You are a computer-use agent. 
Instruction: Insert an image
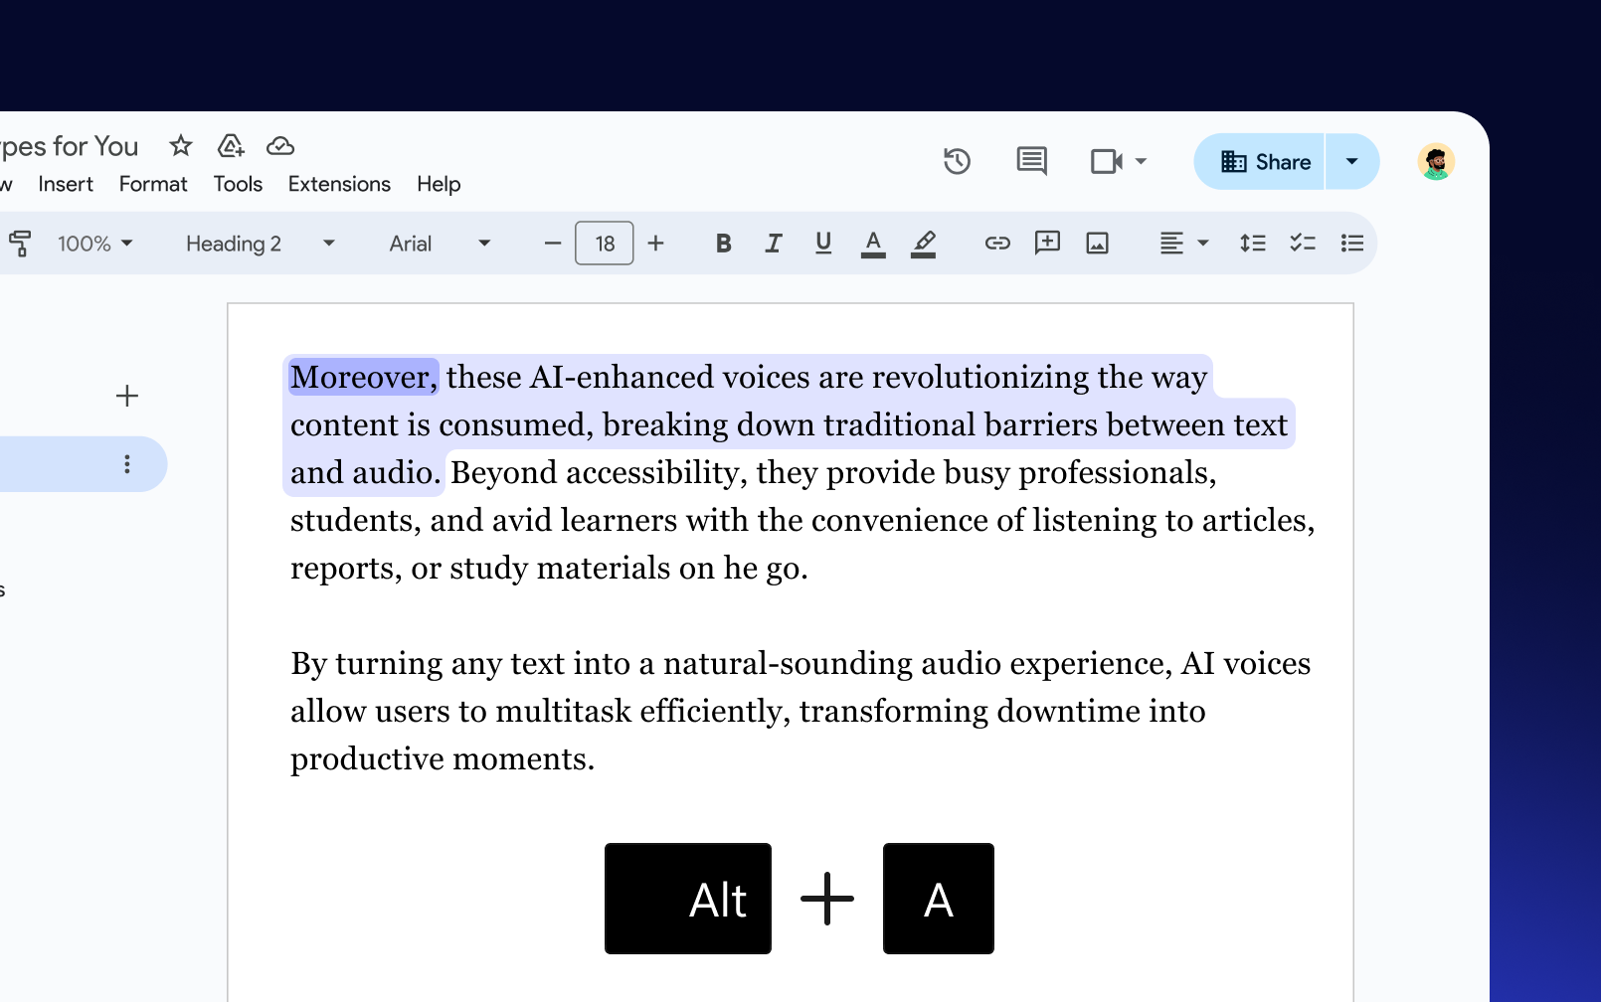[x=1097, y=243]
